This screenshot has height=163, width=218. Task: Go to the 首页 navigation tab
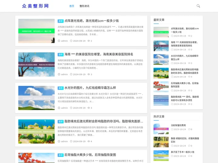72,6
